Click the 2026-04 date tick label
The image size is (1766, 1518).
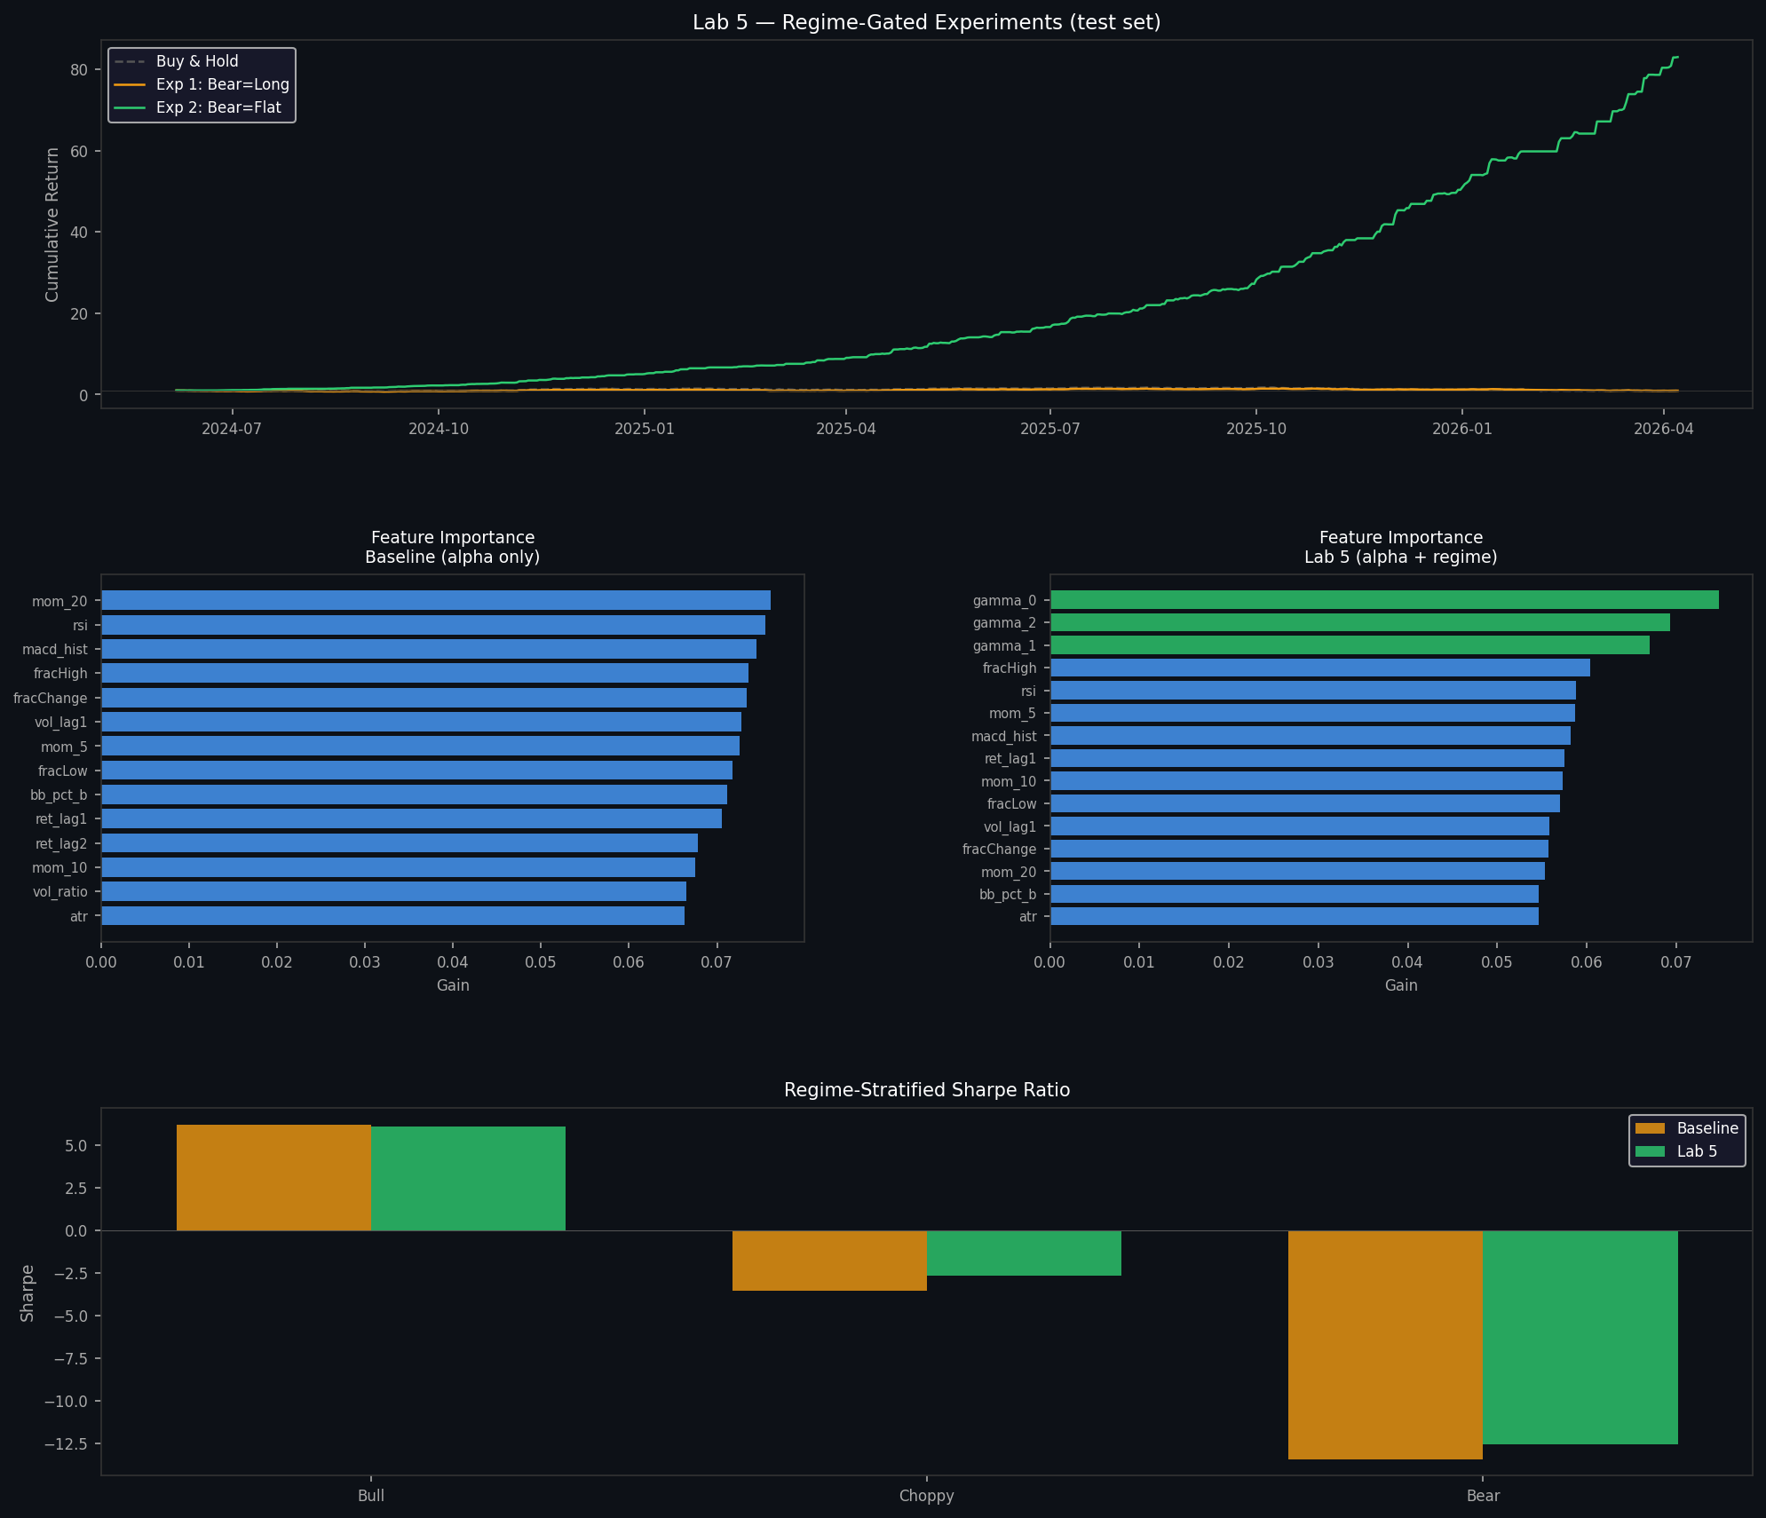coord(1664,429)
